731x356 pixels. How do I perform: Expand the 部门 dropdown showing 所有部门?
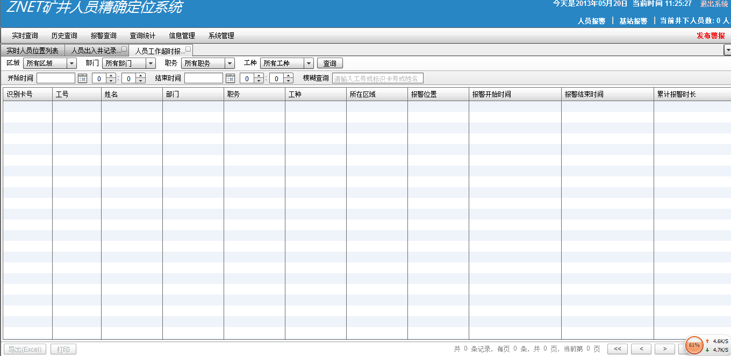(x=151, y=63)
